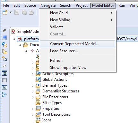Screen dimensions: 138x123
Task: Select the Element Types tree item
Action: pos(55,85)
